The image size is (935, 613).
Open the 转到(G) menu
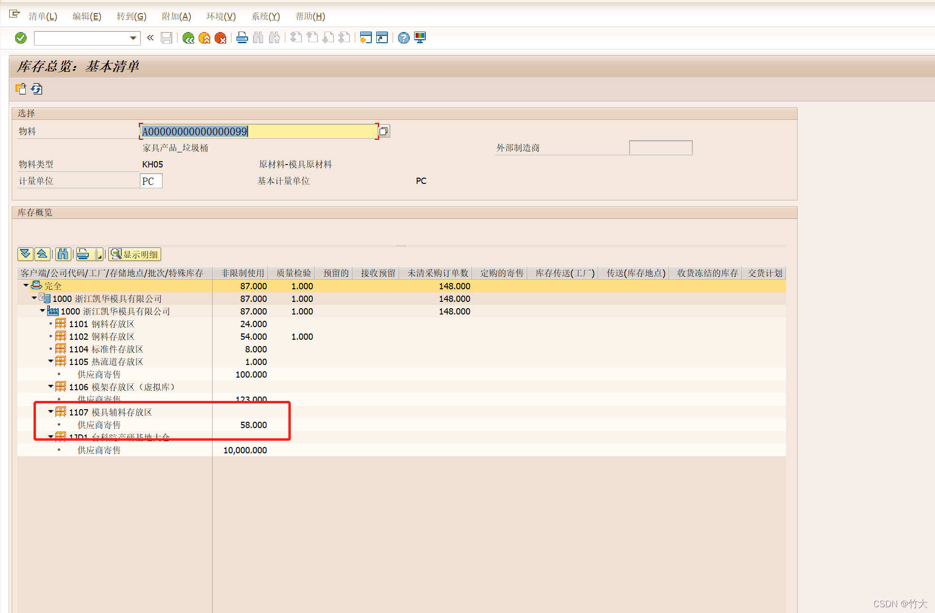click(x=131, y=17)
